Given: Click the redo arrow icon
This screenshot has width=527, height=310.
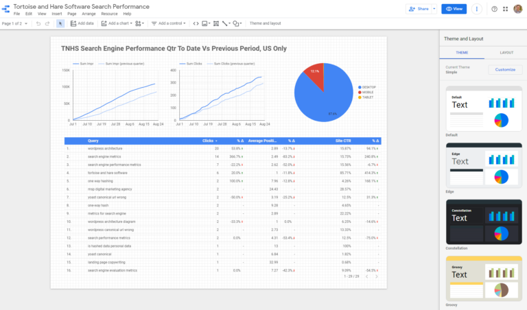Looking at the screenshot, I should (47, 23).
